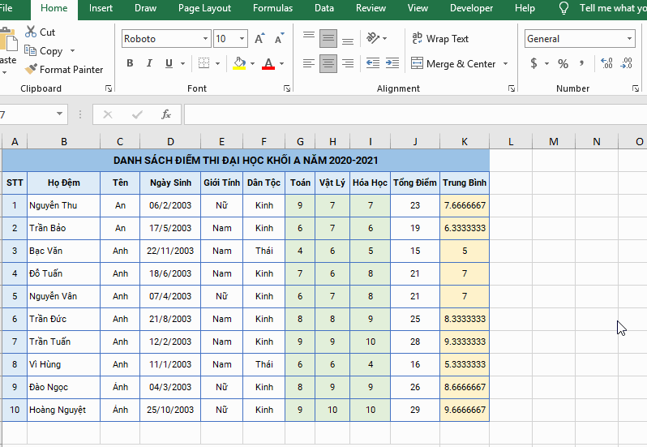Open font color dropdown arrow
The image size is (647, 447).
[x=282, y=63]
